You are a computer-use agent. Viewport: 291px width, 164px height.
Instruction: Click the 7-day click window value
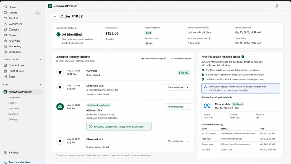[x=194, y=43]
